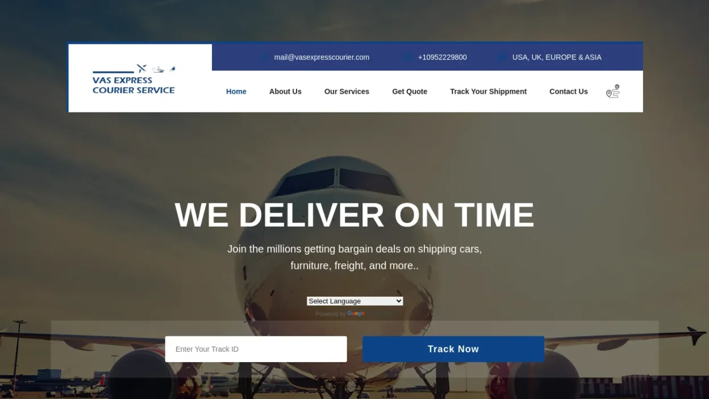This screenshot has height=399, width=709.
Task: Open Track Your Shippment page
Action: click(x=489, y=92)
